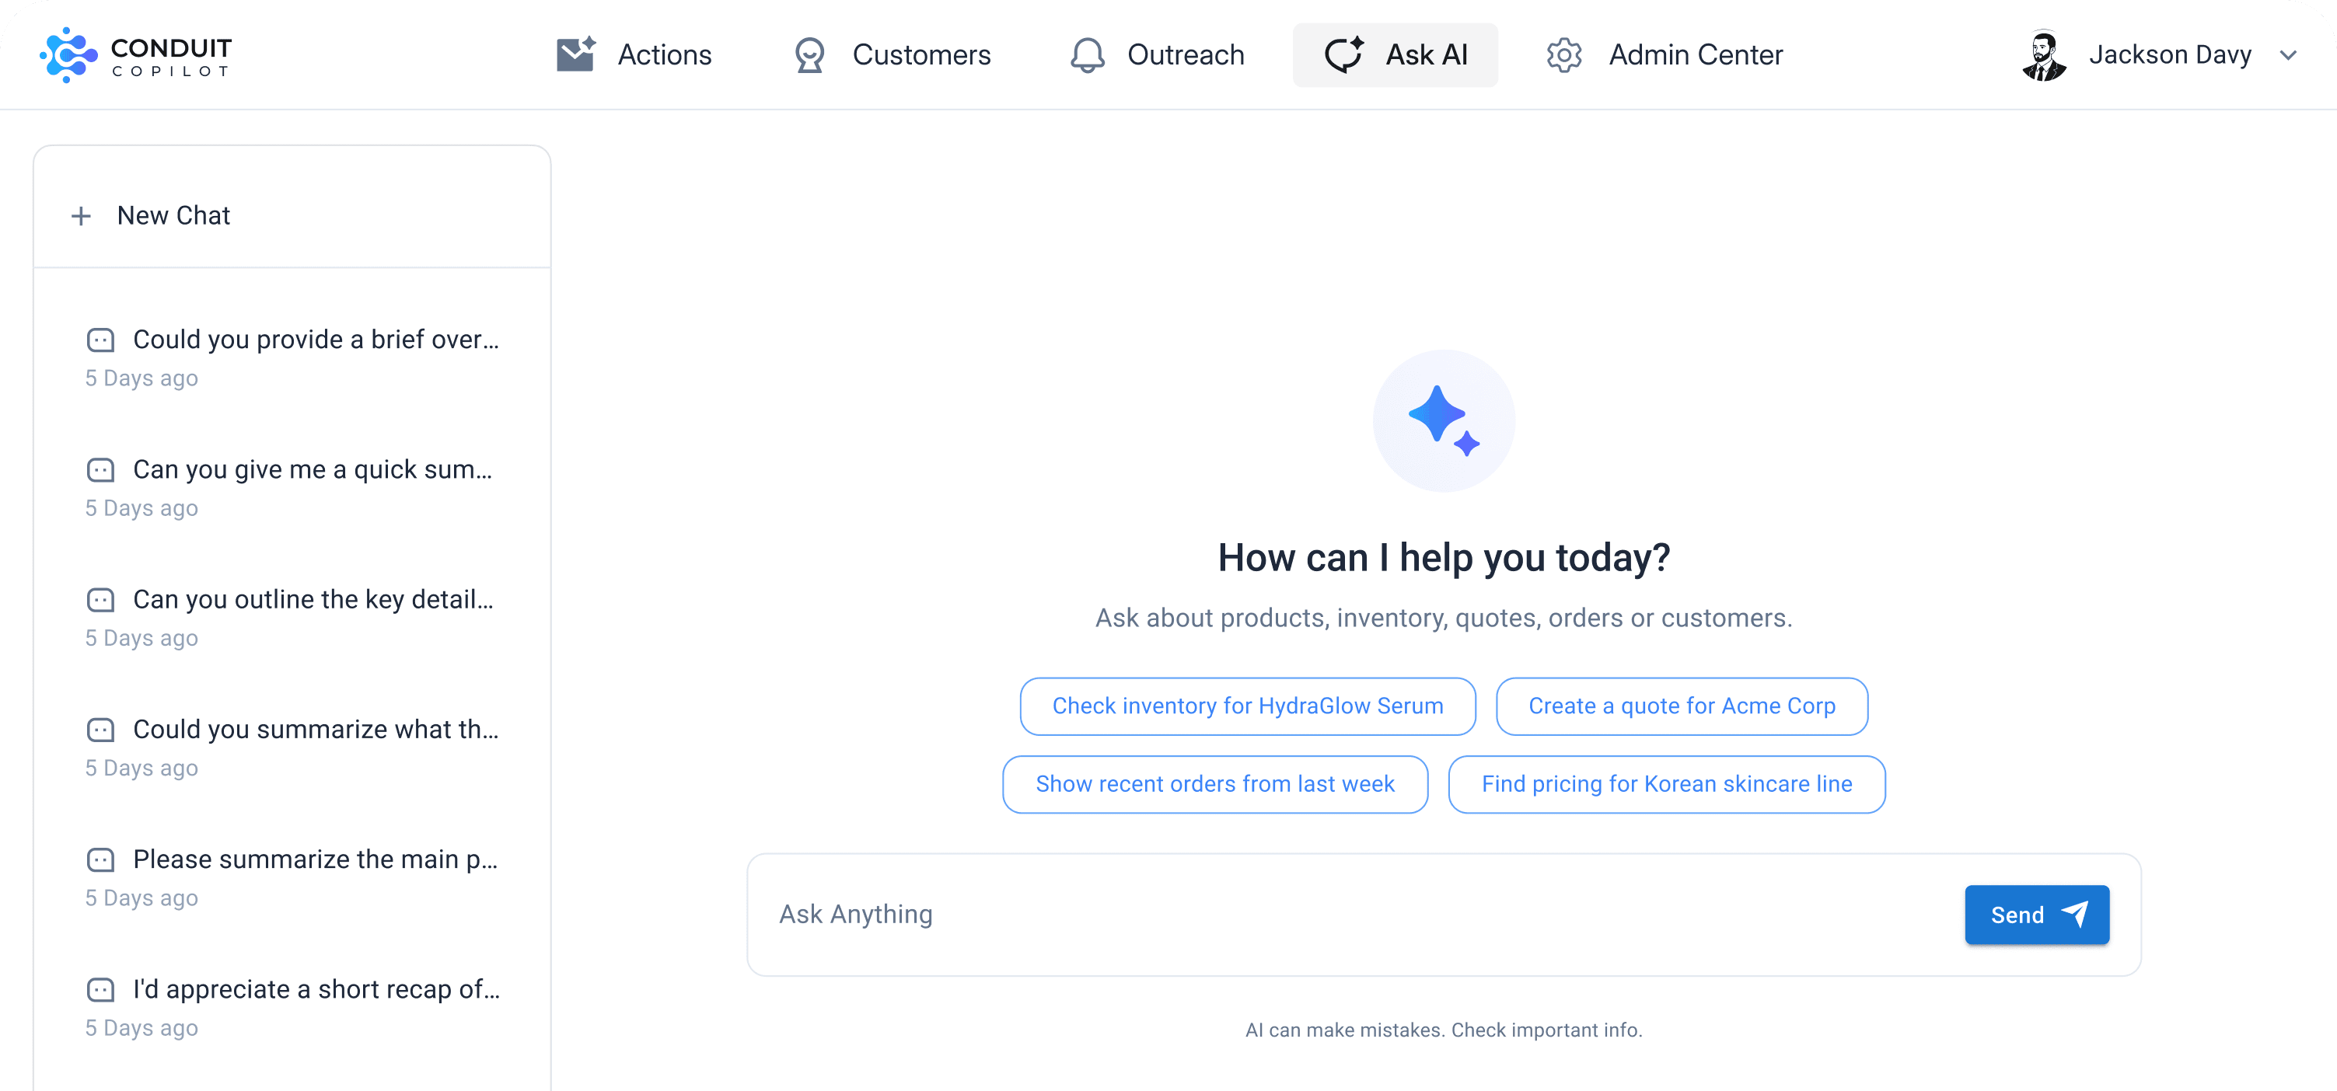Select 'Check inventory for HydraGlow Serum' suggestion

point(1246,706)
